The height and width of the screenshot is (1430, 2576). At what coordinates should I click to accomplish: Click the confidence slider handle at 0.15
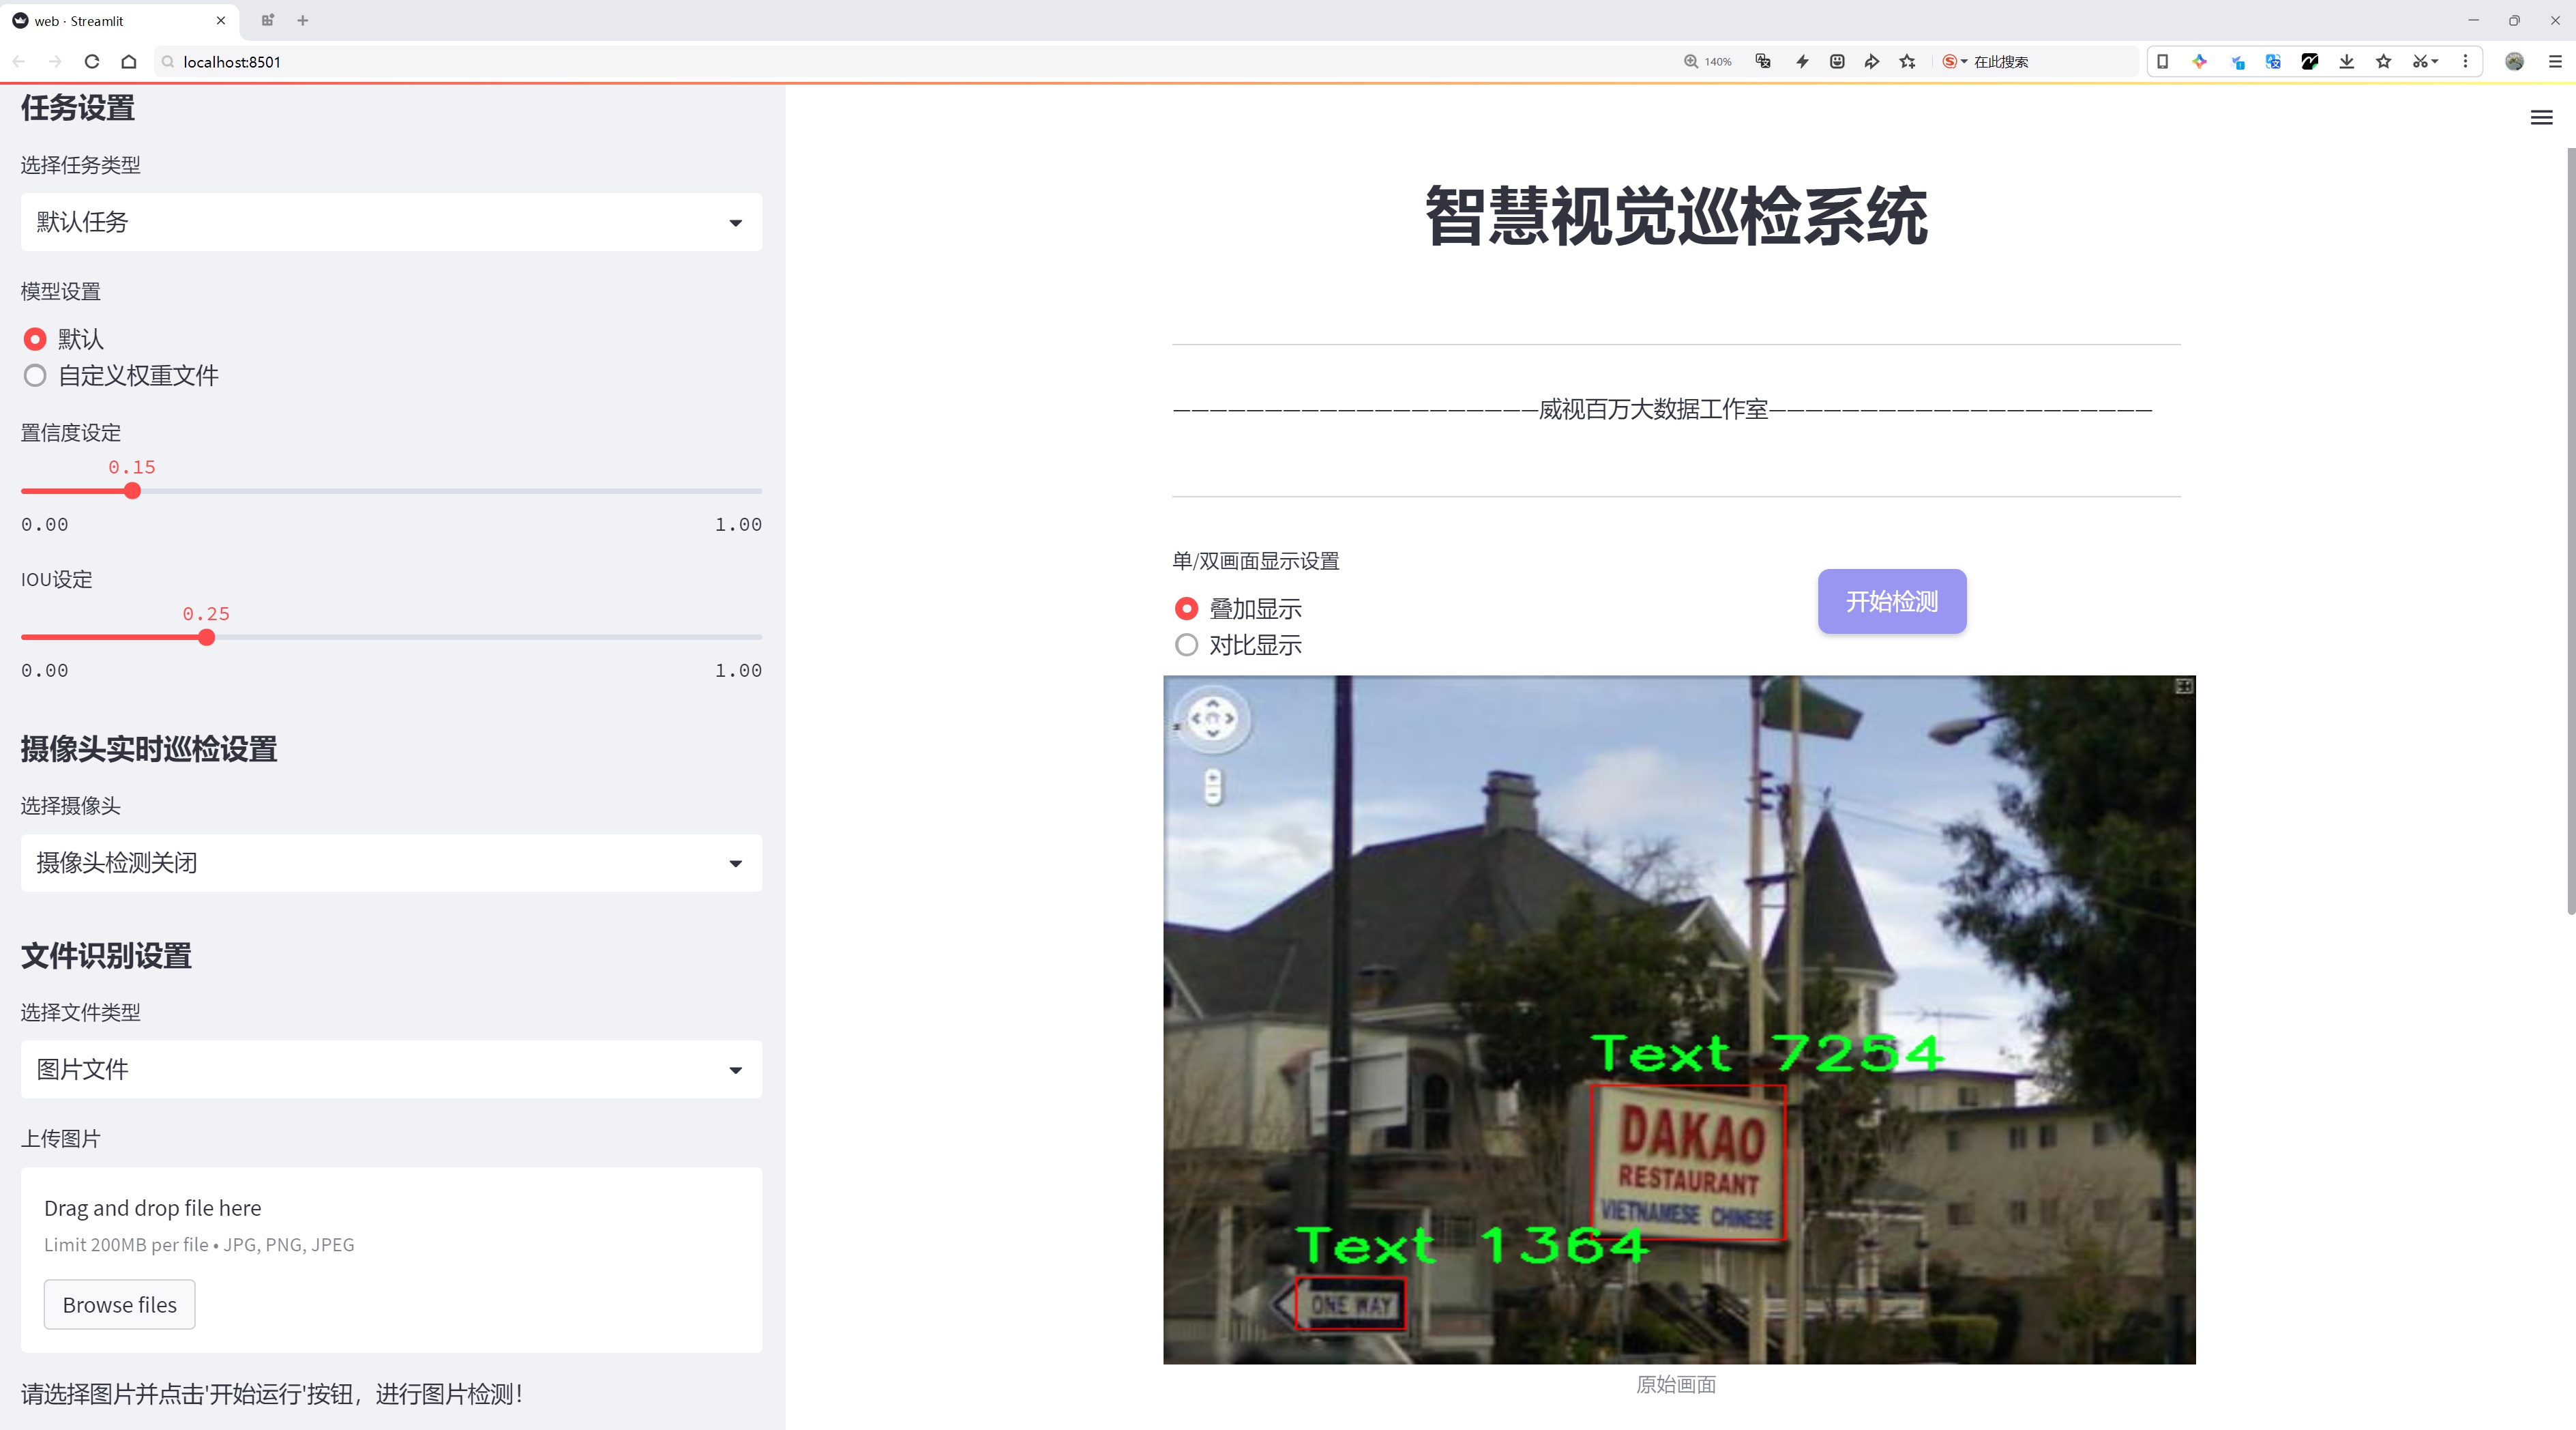click(x=132, y=491)
